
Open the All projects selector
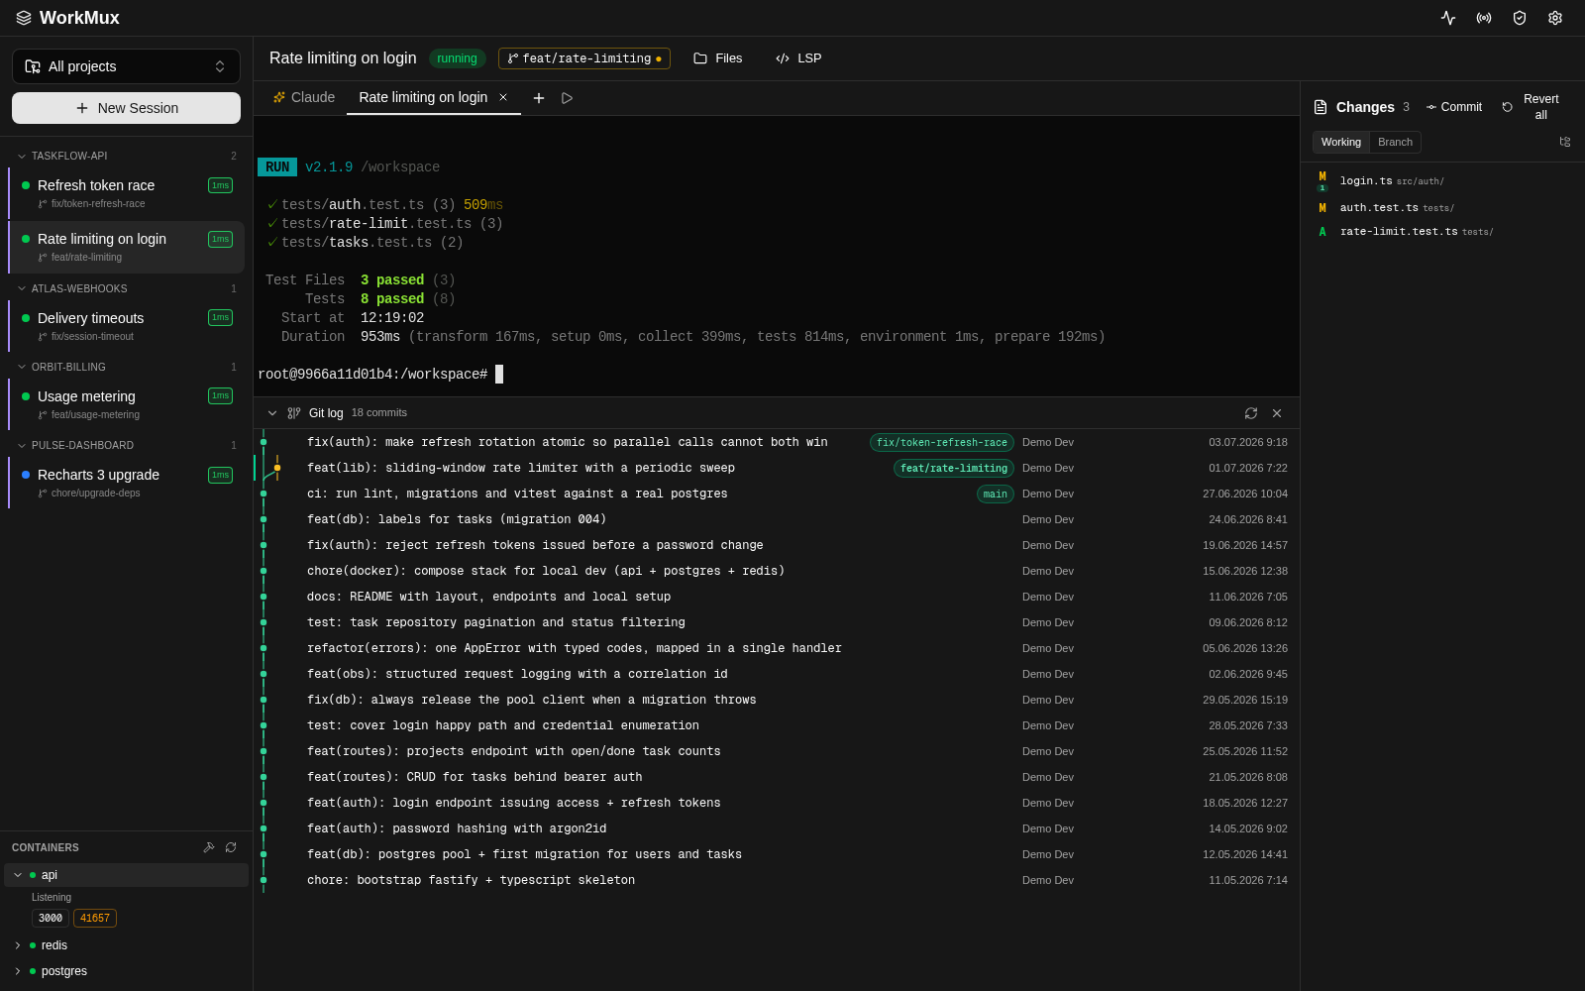point(126,66)
